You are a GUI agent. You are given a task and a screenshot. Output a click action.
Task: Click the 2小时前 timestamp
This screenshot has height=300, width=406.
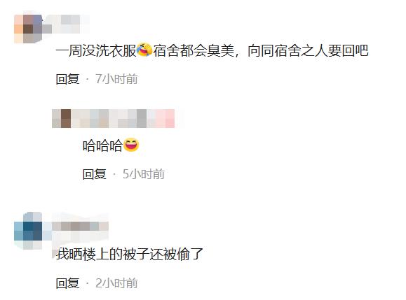(x=116, y=283)
